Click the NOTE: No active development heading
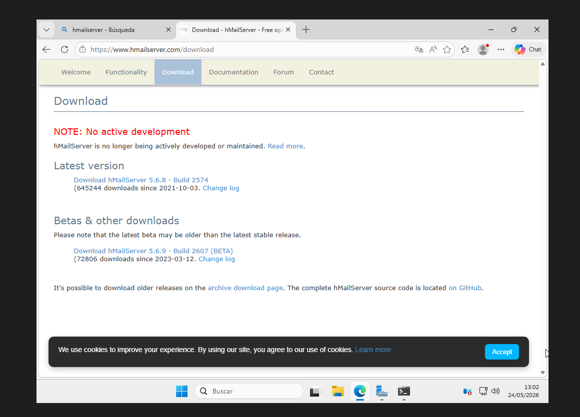This screenshot has height=417, width=580. click(x=121, y=132)
